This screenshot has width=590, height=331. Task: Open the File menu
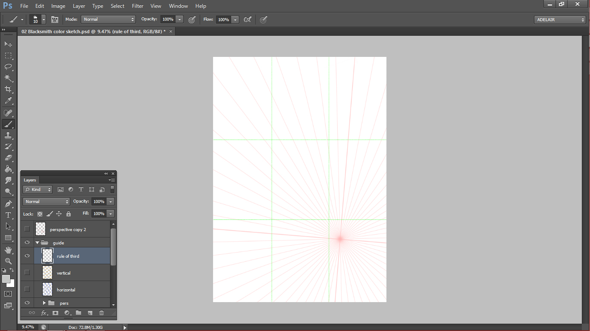(24, 6)
